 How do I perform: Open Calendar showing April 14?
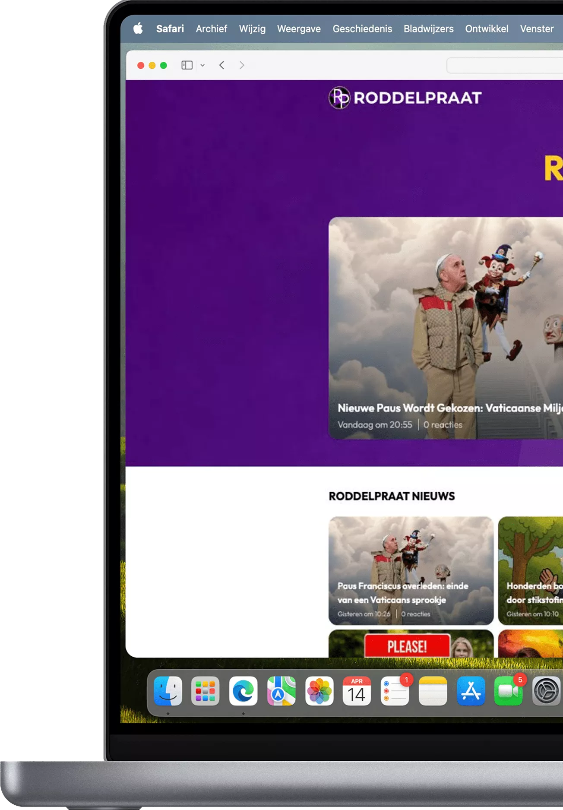[x=357, y=691]
